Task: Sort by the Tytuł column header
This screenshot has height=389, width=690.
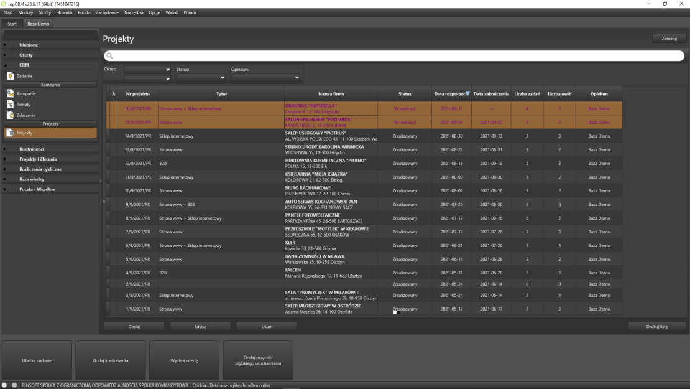Action: click(x=221, y=94)
